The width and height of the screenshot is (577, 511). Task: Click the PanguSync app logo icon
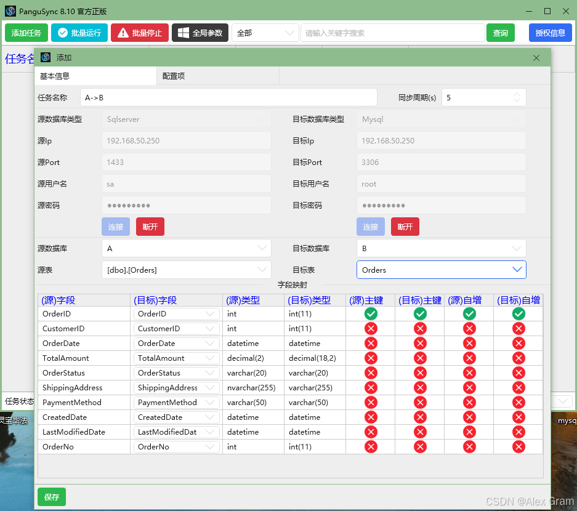coord(10,11)
